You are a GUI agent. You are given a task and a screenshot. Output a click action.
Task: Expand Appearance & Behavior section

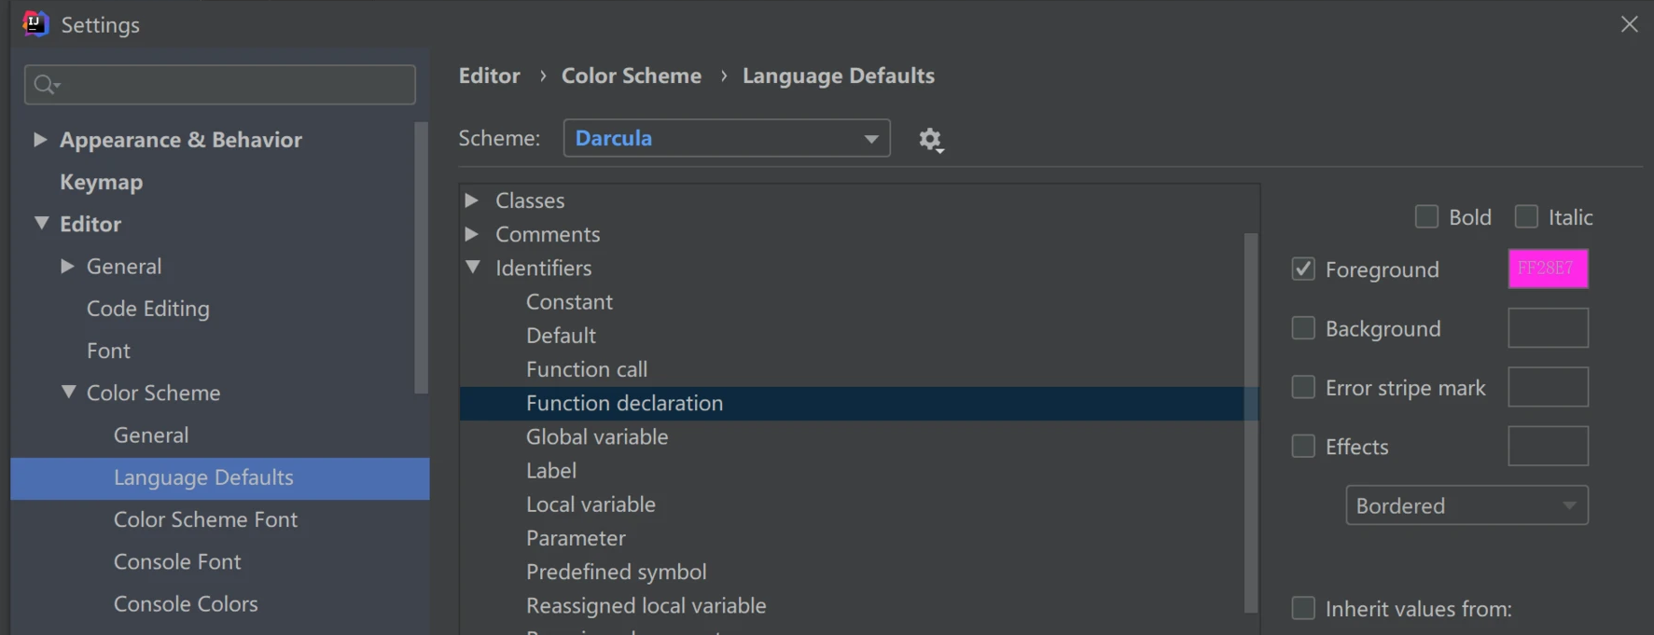pos(40,140)
